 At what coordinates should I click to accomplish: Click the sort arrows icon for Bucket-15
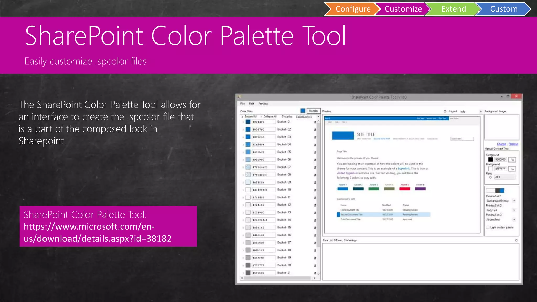point(315,228)
